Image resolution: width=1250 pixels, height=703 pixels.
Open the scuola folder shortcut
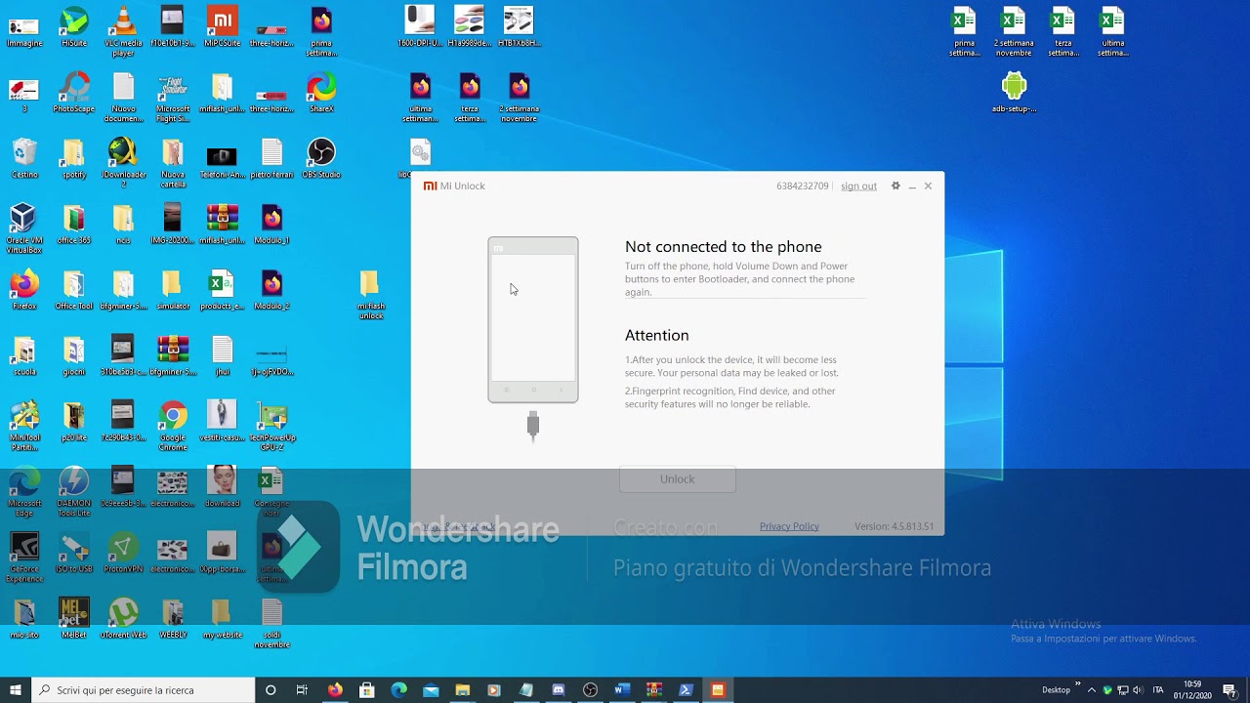(x=24, y=355)
